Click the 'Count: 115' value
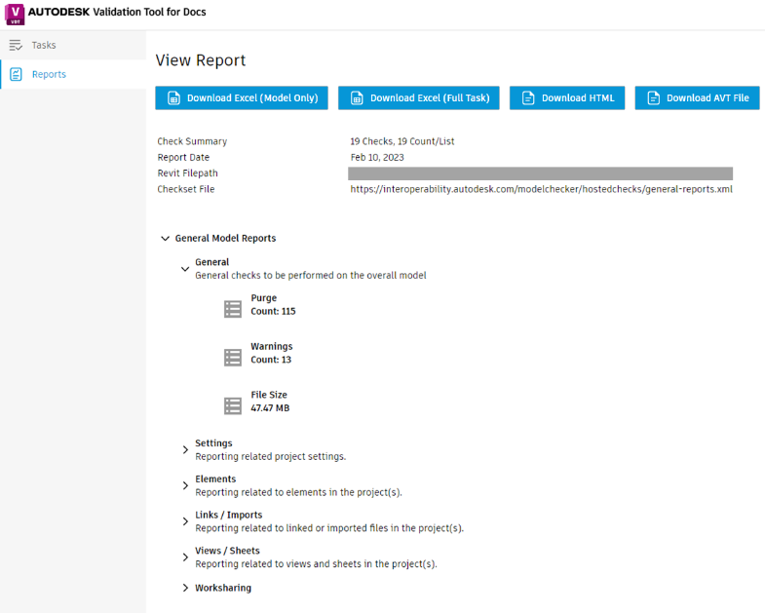Image resolution: width=765 pixels, height=613 pixels. click(x=273, y=311)
